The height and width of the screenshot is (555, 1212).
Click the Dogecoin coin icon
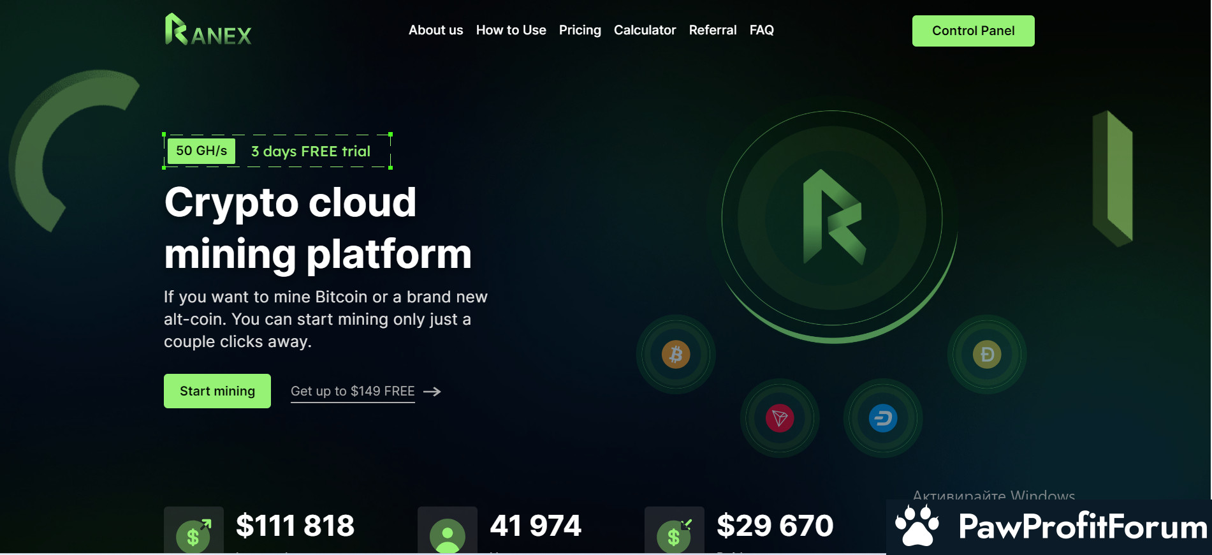987,354
